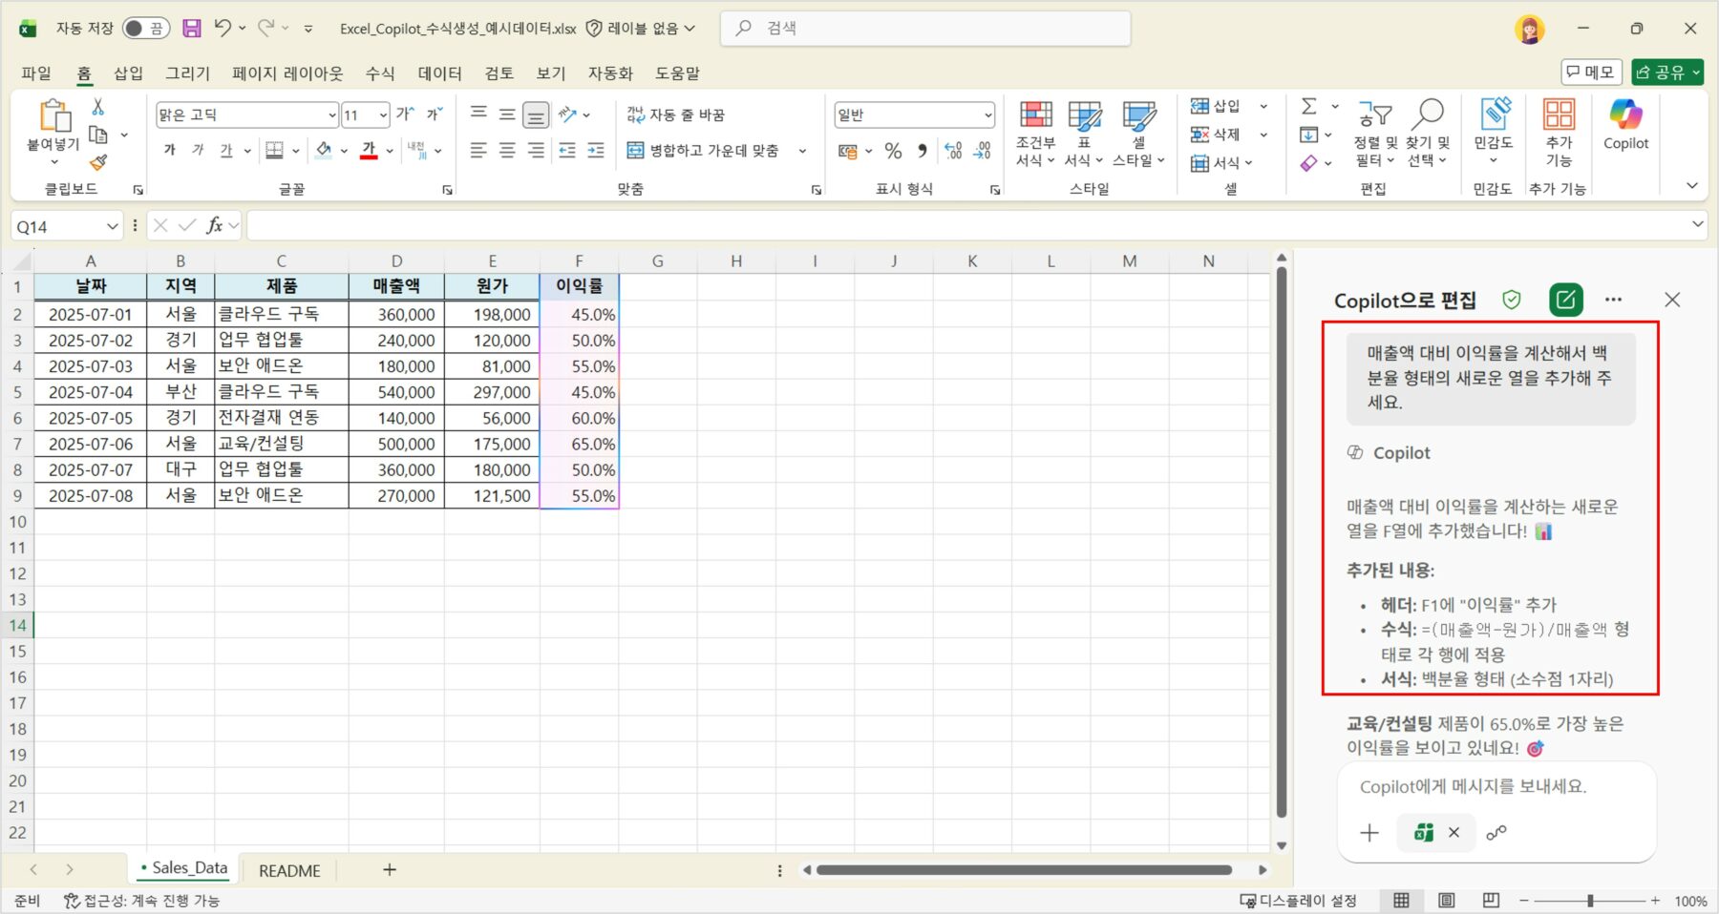Click the 메모 (Comments) button

click(1590, 73)
